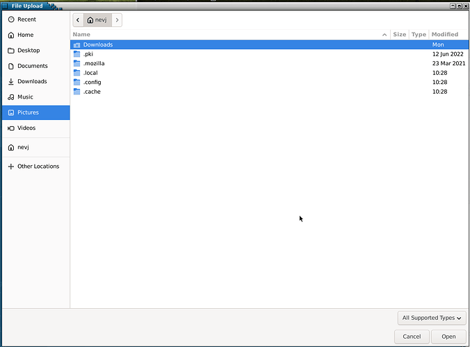Navigate back with the path bar left arrow
Screen dimensions: 470x347
click(x=78, y=20)
